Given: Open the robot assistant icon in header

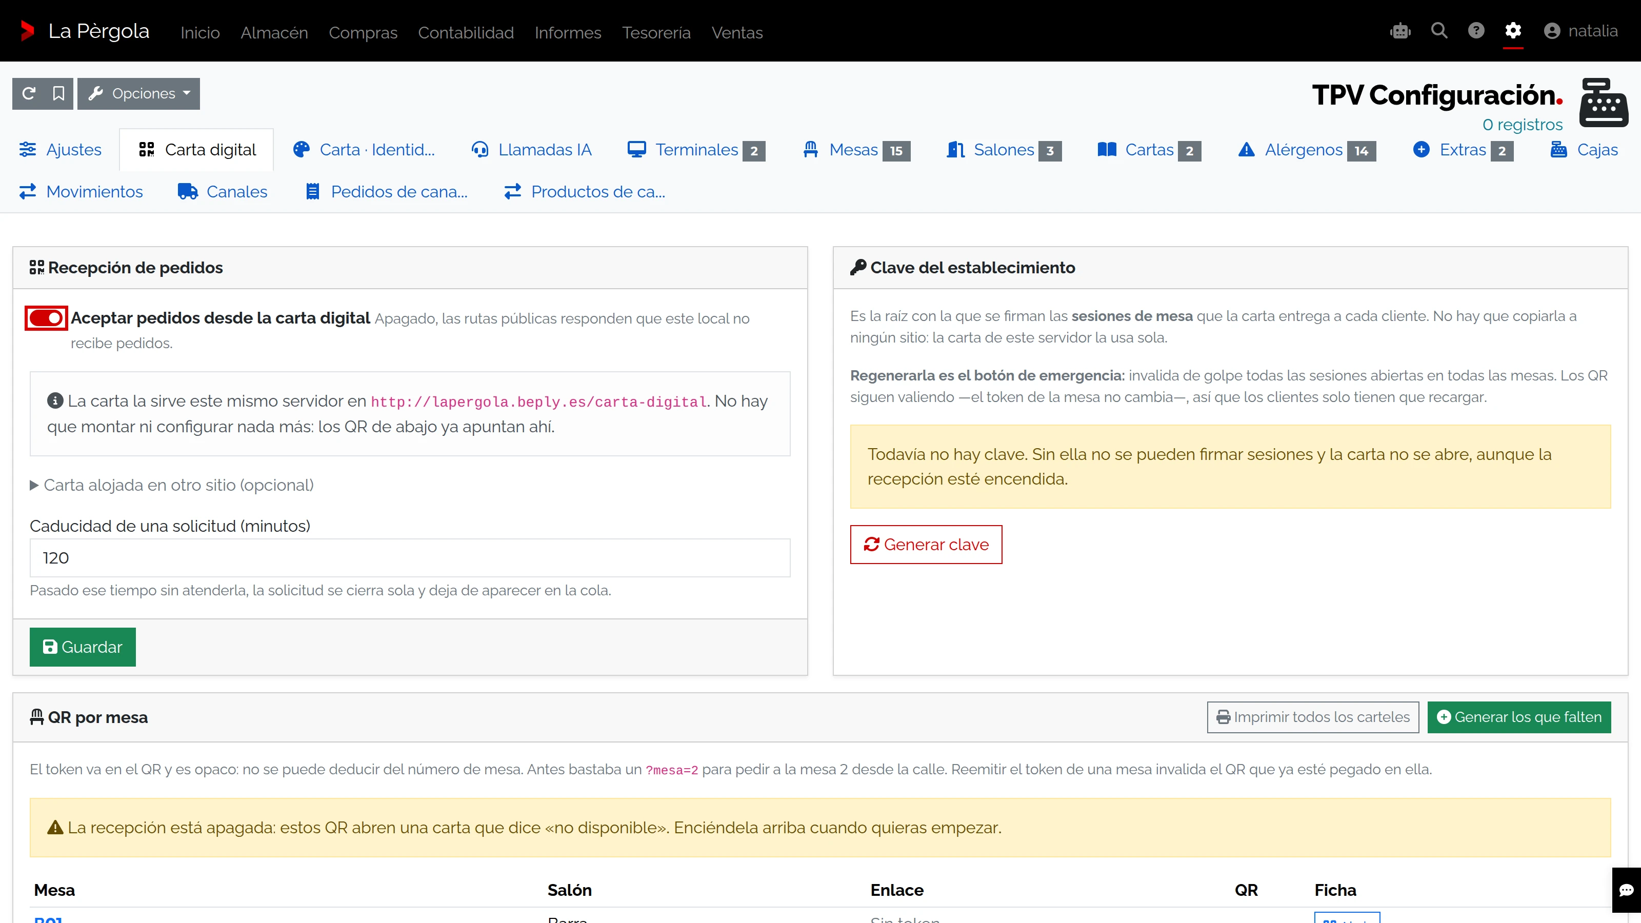Looking at the screenshot, I should [x=1400, y=31].
